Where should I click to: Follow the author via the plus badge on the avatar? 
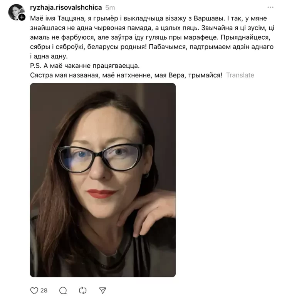pyautogui.click(x=22, y=17)
